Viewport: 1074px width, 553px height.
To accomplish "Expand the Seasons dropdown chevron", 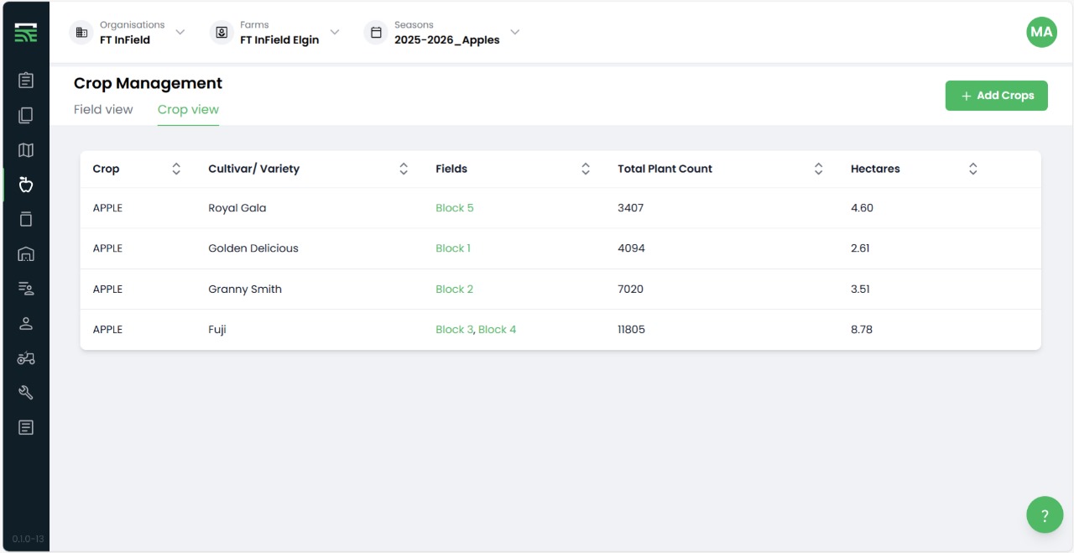I will click(x=515, y=32).
